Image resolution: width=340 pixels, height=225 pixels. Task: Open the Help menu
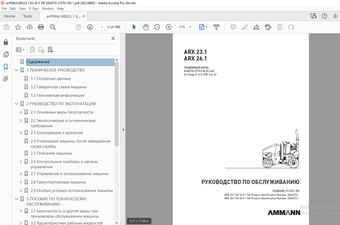coord(60,9)
